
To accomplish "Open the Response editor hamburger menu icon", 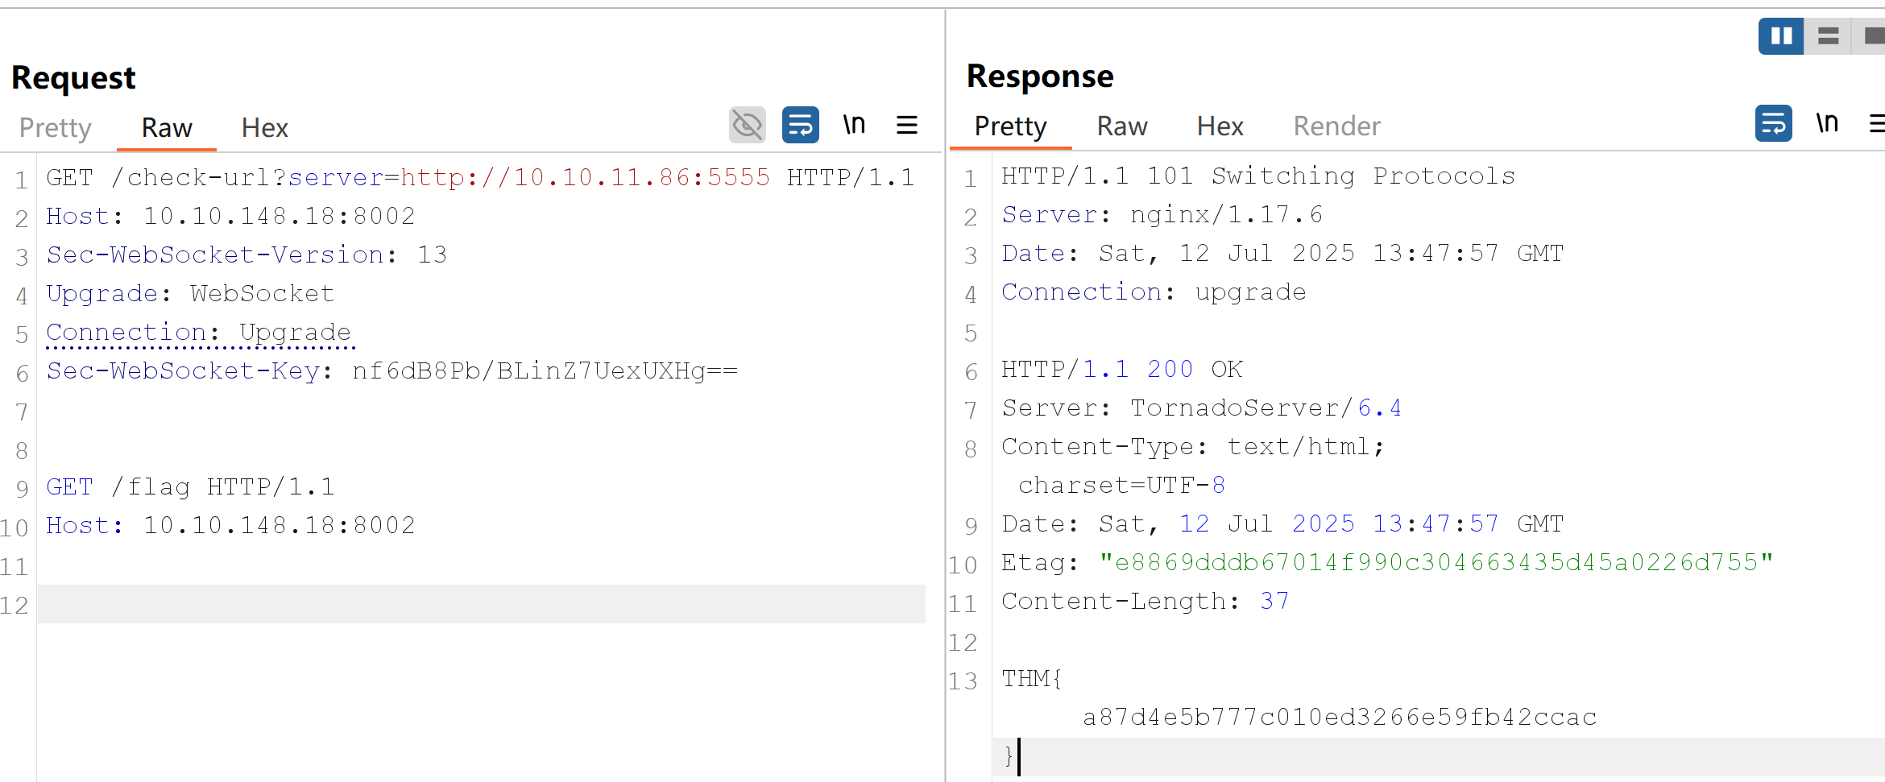I will [1878, 123].
